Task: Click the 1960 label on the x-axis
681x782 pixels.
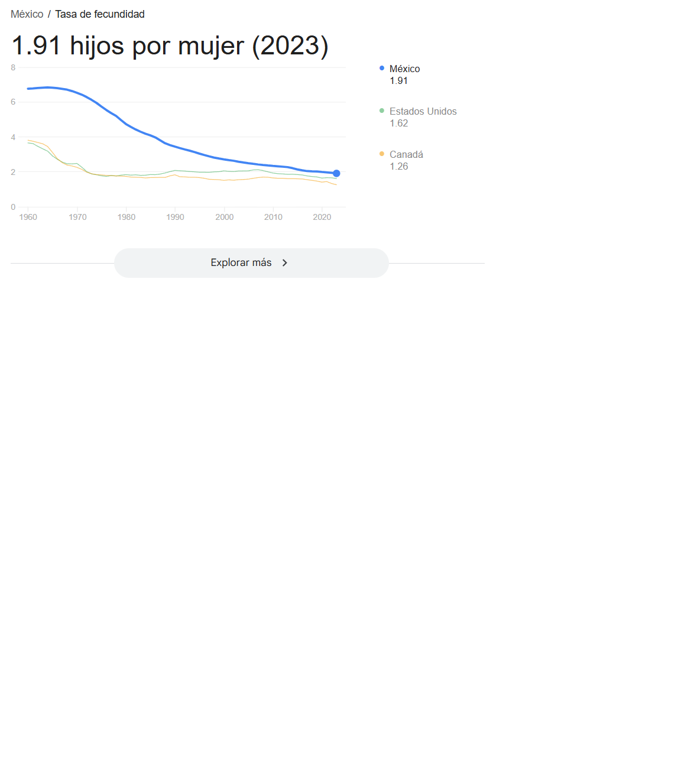Action: pyautogui.click(x=28, y=218)
